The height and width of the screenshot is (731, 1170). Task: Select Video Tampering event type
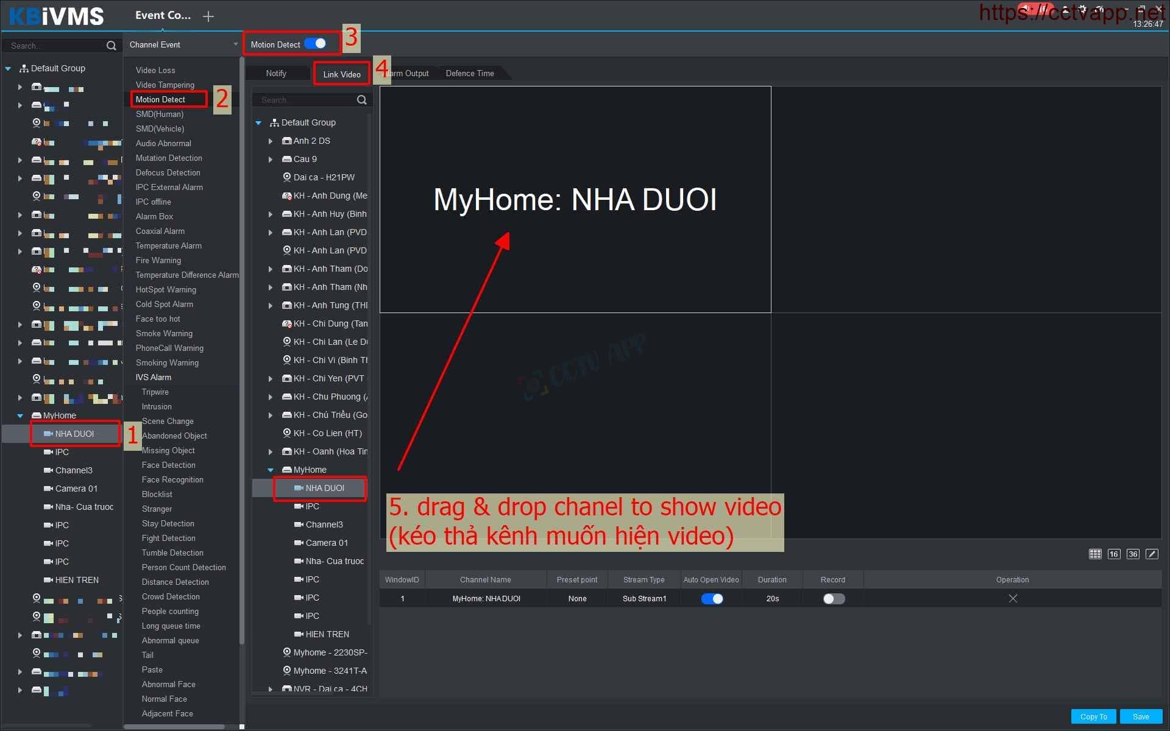[x=165, y=85]
